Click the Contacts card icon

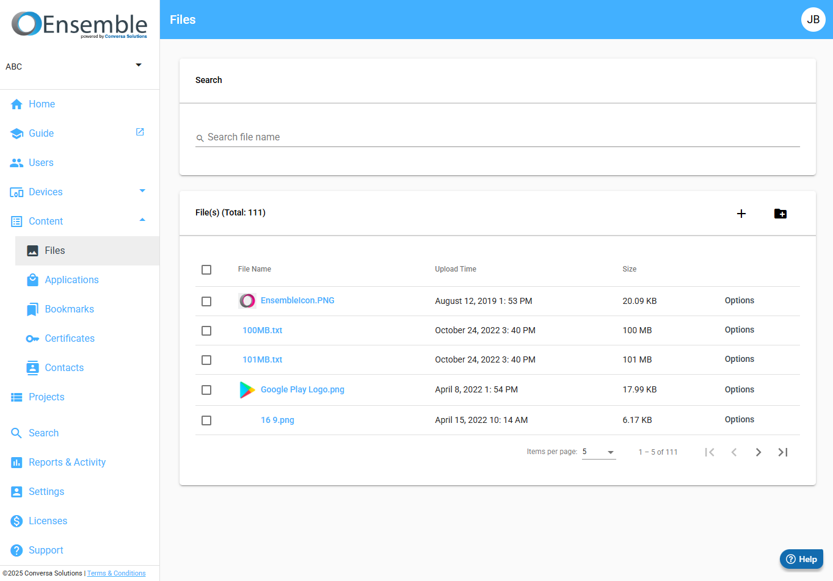32,368
